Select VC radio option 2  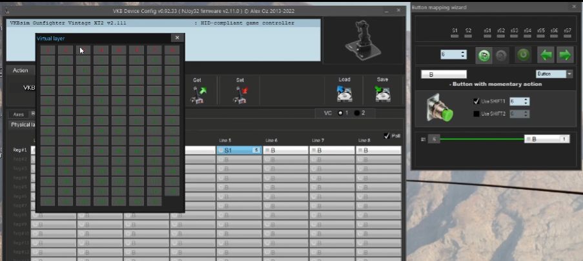point(357,113)
